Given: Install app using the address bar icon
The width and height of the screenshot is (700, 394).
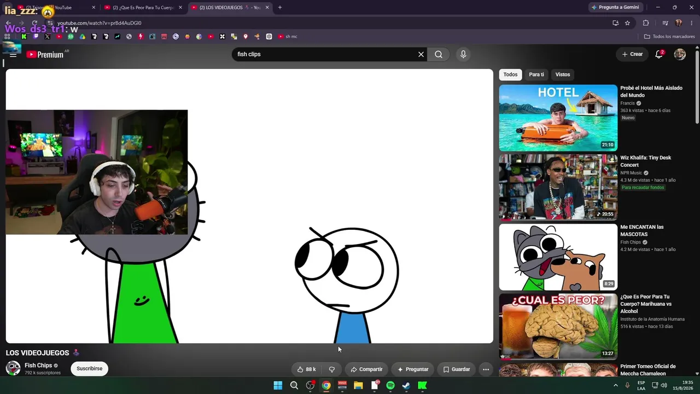Looking at the screenshot, I should 615,23.
